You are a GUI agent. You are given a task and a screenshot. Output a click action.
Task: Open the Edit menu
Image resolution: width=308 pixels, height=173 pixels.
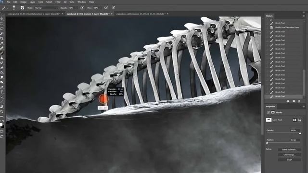point(15,2)
